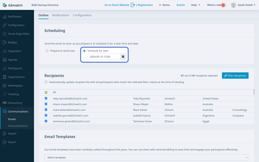Click the Marketplace list icon
Viewport: 259px width, 162px height.
(x=5, y=86)
